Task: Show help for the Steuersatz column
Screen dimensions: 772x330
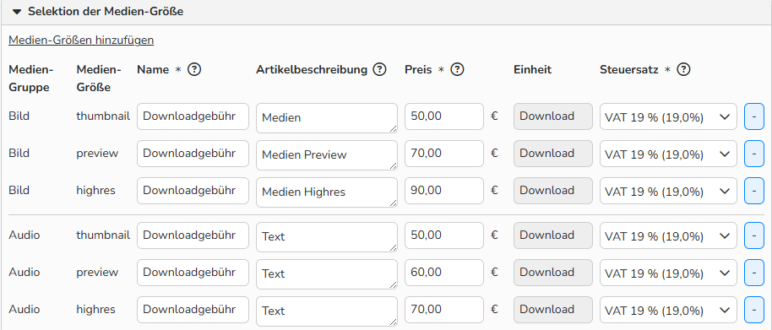Action: [683, 70]
